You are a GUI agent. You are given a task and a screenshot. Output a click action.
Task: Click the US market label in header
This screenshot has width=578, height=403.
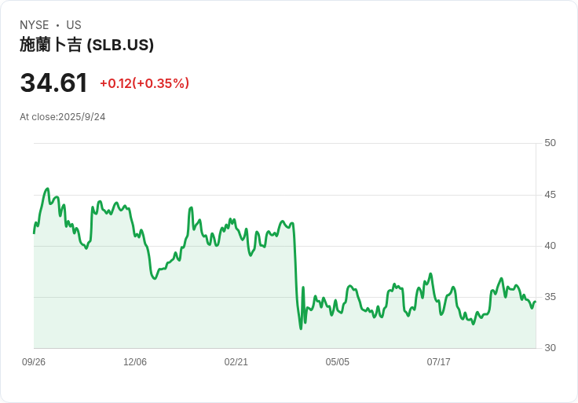74,25
